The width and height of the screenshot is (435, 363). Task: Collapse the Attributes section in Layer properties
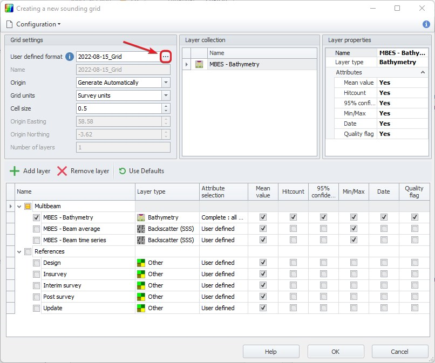423,72
